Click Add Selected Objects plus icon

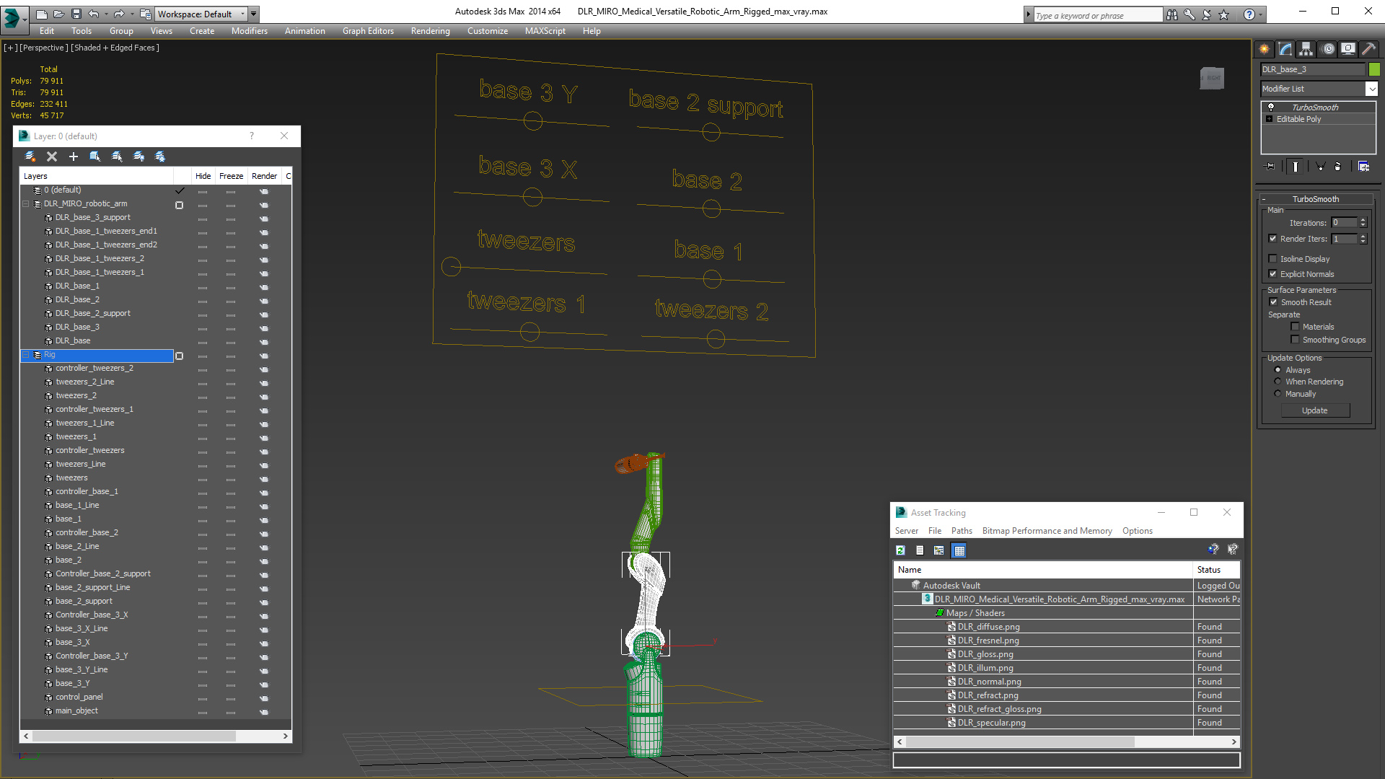tap(74, 157)
